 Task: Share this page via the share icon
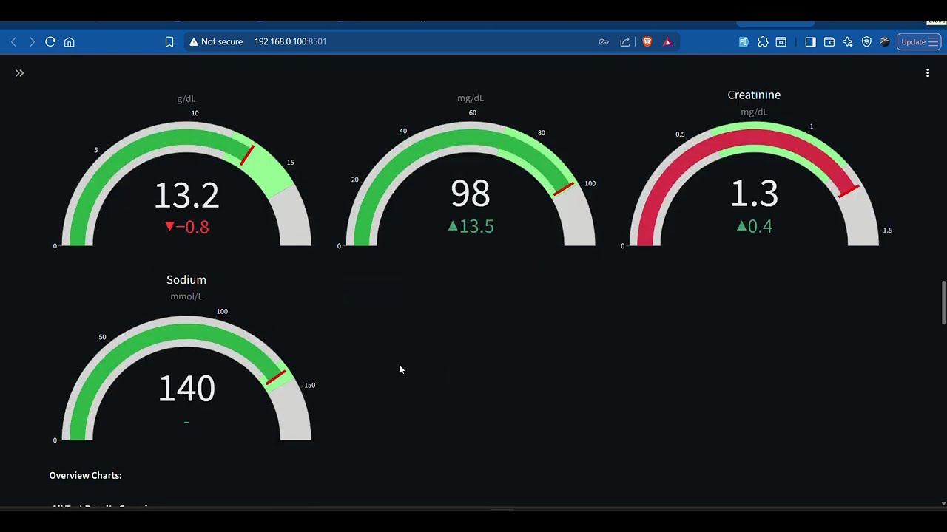625,42
